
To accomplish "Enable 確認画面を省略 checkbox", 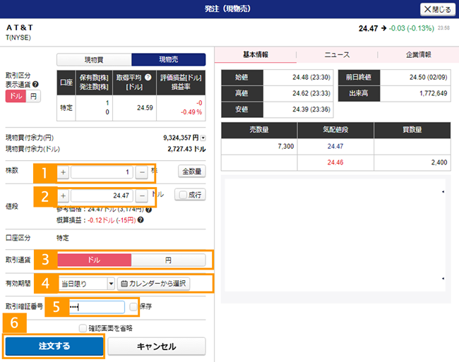I will [x=83, y=328].
